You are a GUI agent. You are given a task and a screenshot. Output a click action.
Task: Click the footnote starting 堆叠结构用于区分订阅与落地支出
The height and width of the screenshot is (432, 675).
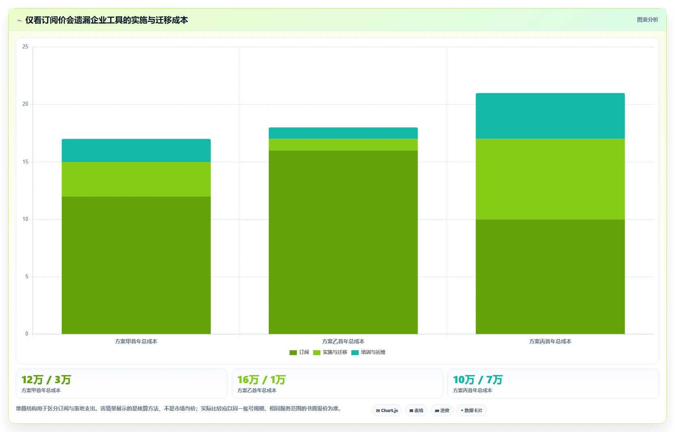tap(179, 408)
